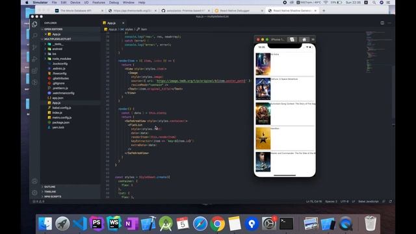
Task: Open Finder from the Dock
Action: pos(45,224)
